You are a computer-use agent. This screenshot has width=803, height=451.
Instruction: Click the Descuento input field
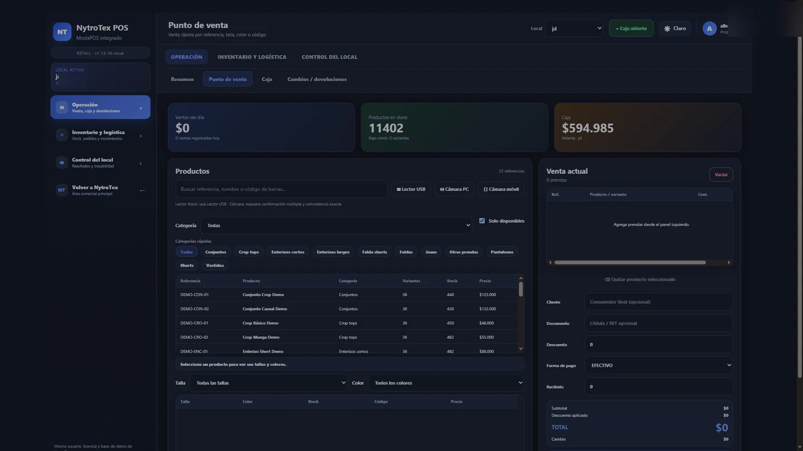coord(659,344)
